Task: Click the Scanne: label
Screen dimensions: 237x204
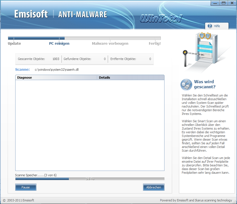Action: [x=22, y=70]
